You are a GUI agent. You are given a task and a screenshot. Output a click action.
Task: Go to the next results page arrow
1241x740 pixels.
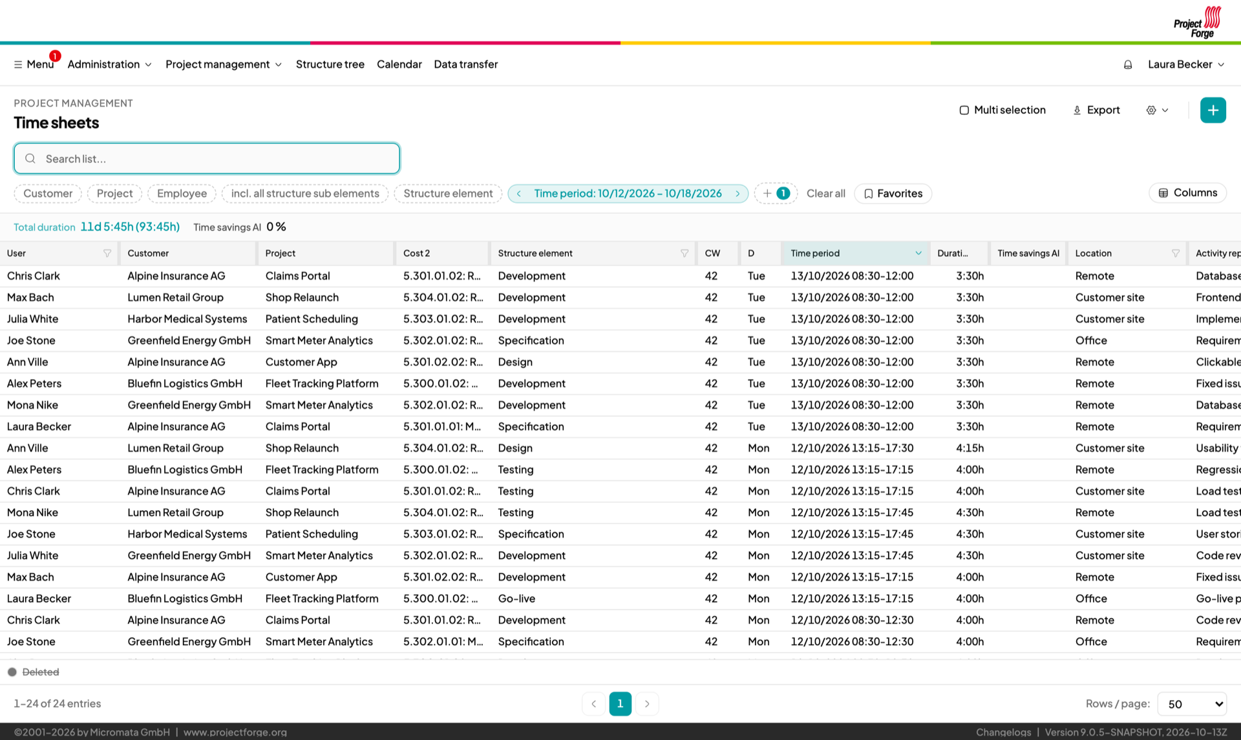click(647, 704)
